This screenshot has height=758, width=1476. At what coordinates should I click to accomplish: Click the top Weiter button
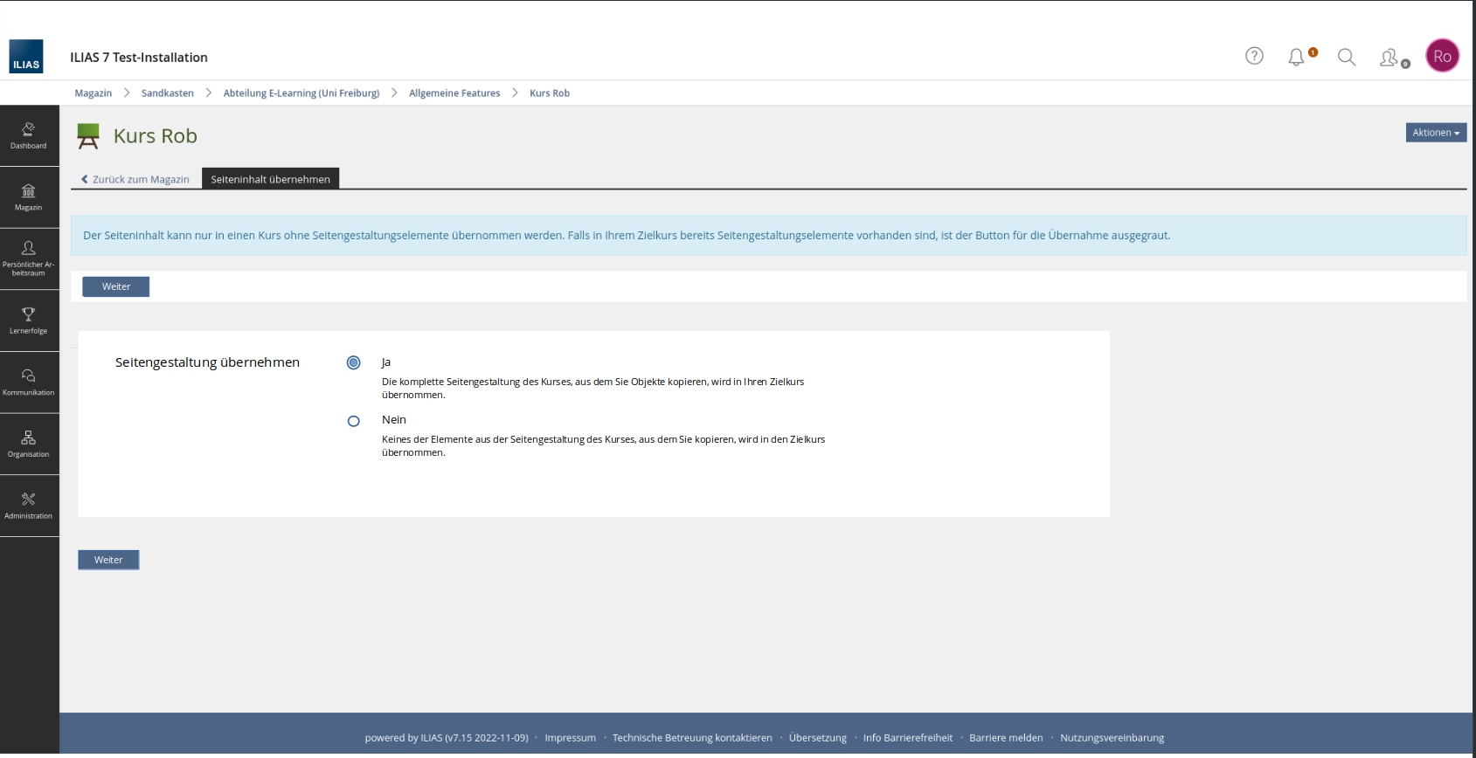point(115,286)
